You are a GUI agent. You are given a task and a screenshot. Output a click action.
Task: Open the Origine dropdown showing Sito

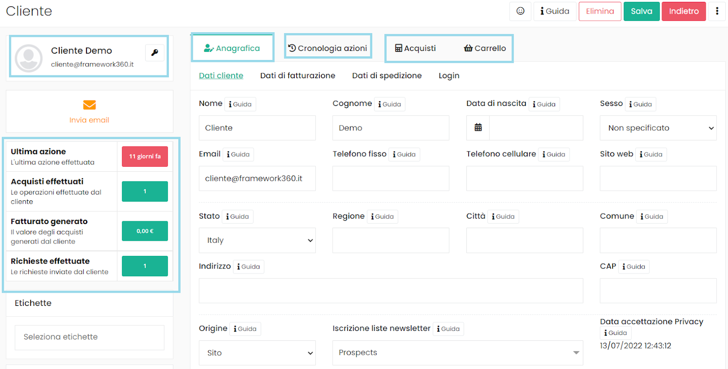257,353
